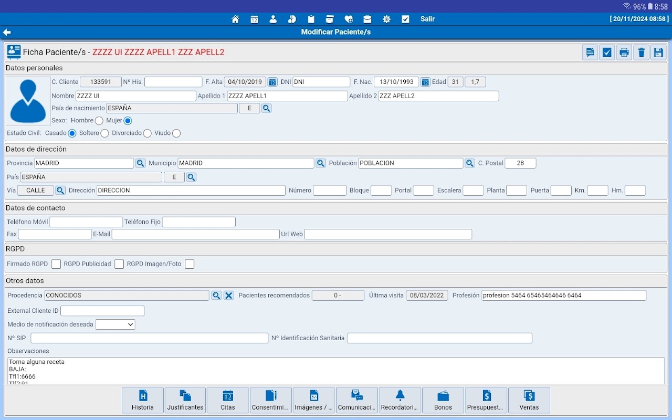Open the Historia tab
This screenshot has height=420, width=672.
click(143, 401)
